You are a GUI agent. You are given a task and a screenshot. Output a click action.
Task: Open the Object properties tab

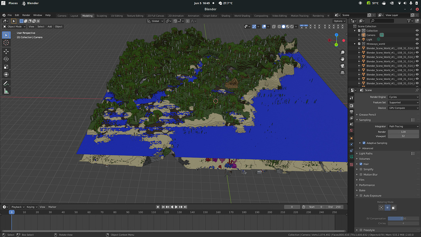[x=352, y=138]
